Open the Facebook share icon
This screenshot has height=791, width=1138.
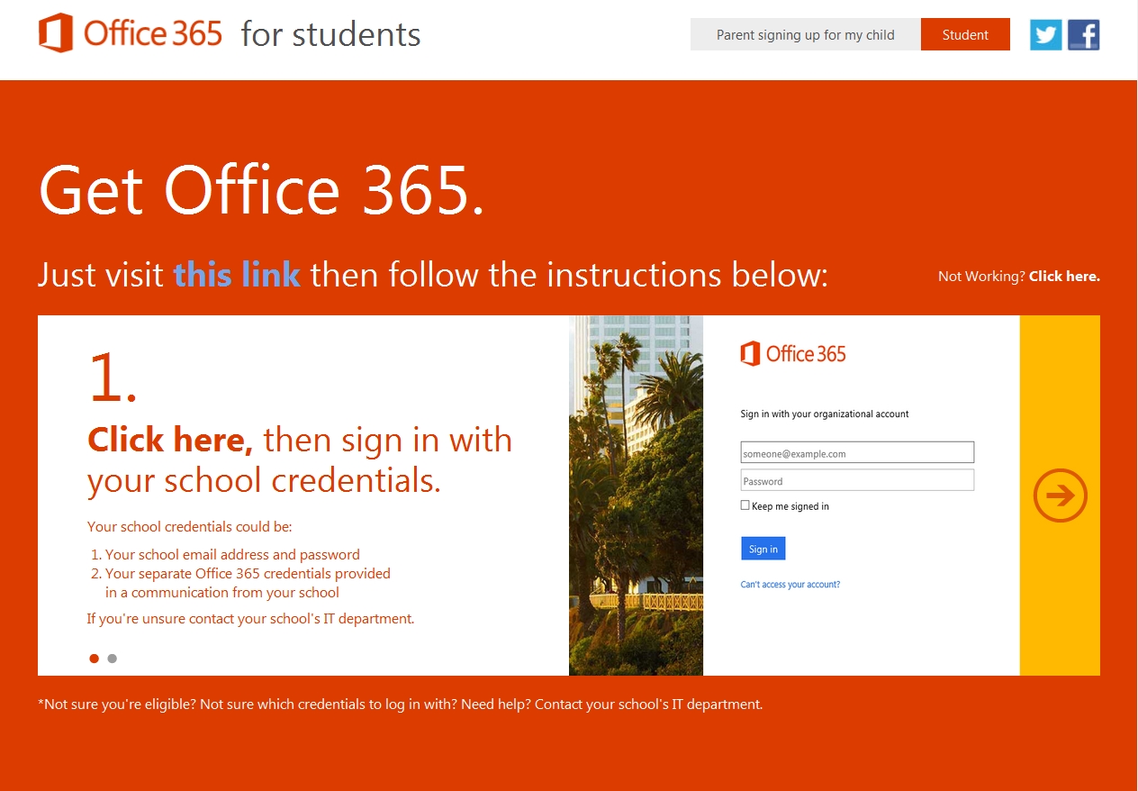(x=1084, y=35)
